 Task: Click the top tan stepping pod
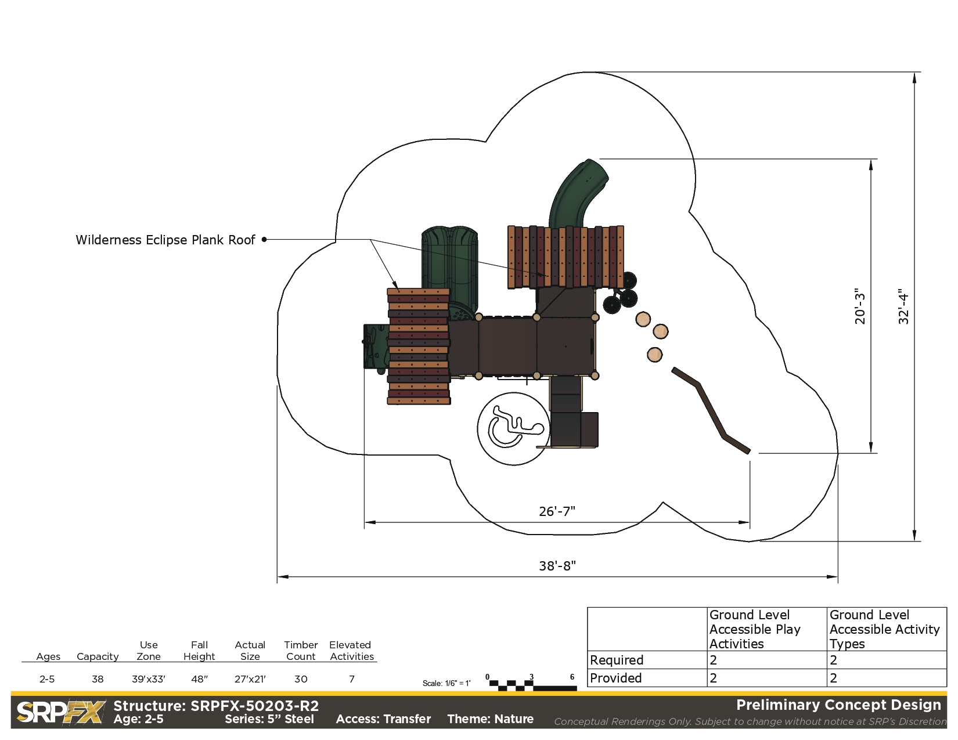643,319
